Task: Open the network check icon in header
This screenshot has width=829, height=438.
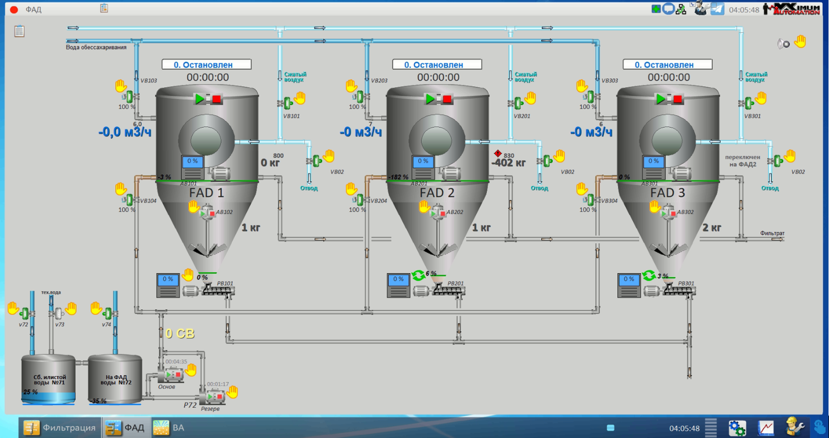Action: (x=681, y=8)
